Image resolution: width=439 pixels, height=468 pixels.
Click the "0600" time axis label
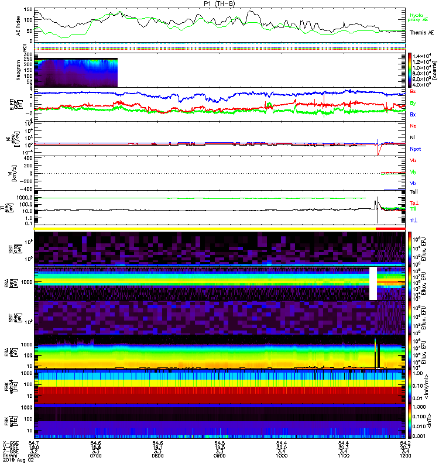[34, 456]
